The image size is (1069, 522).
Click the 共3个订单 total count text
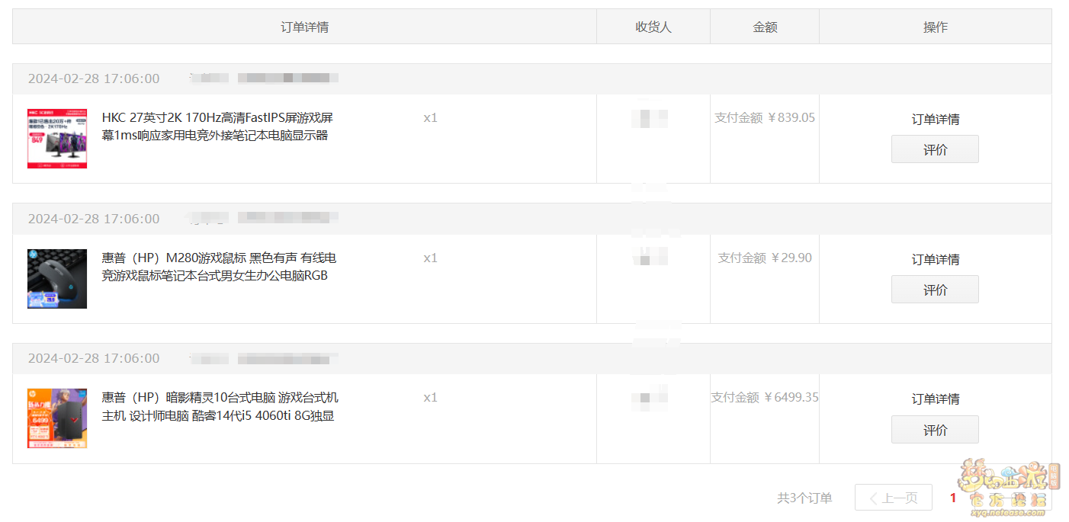tap(804, 498)
